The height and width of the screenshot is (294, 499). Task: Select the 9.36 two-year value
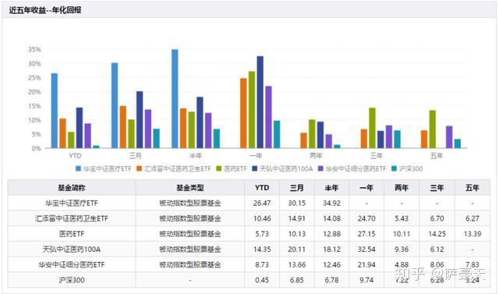[x=402, y=249]
